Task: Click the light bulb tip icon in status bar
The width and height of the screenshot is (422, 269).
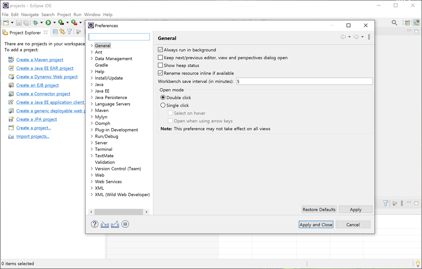Action: coord(418,264)
